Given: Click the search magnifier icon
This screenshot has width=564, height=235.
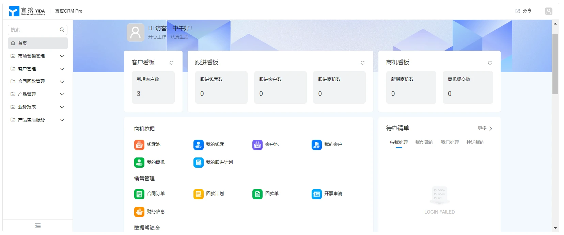Looking at the screenshot, I should (62, 30).
